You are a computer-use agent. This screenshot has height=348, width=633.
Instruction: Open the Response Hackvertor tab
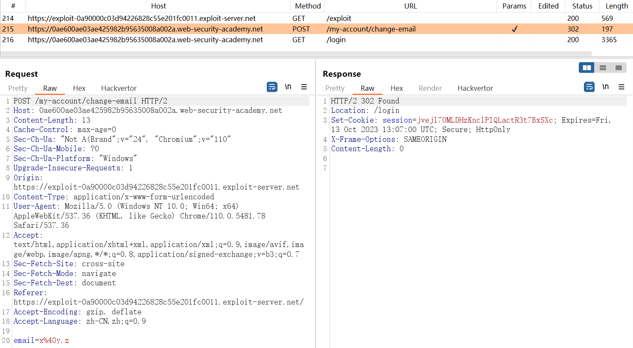475,88
